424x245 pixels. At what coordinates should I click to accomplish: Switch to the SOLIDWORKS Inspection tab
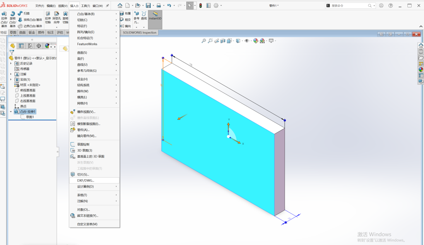coord(140,33)
